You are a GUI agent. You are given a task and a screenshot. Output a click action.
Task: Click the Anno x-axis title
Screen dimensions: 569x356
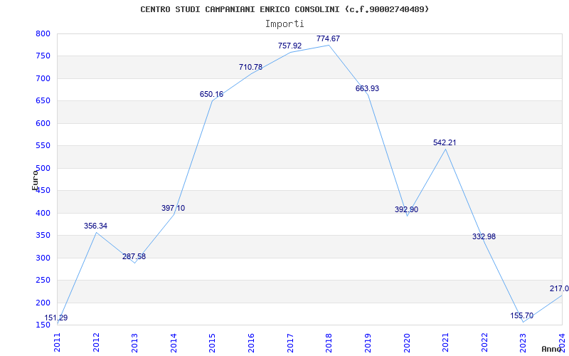point(552,349)
